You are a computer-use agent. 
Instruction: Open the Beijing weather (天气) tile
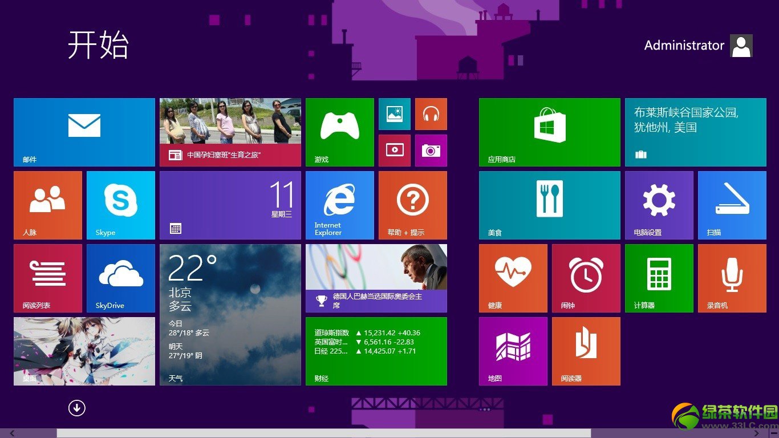click(230, 314)
